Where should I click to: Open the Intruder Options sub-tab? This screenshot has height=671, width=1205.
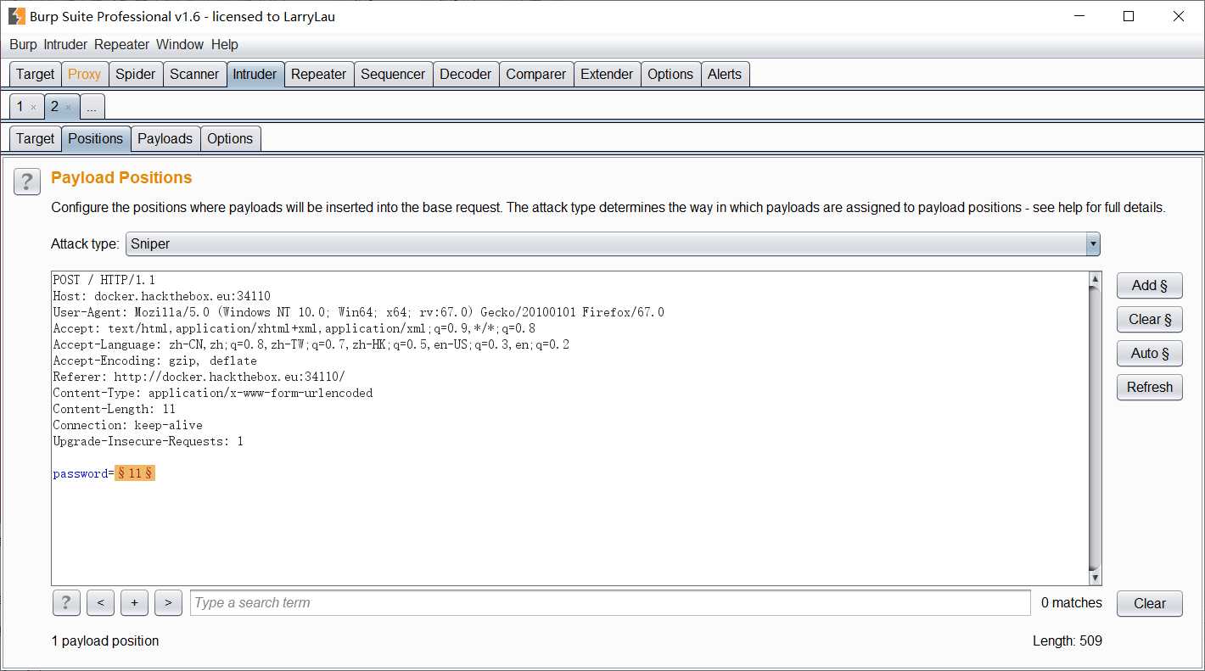click(230, 138)
